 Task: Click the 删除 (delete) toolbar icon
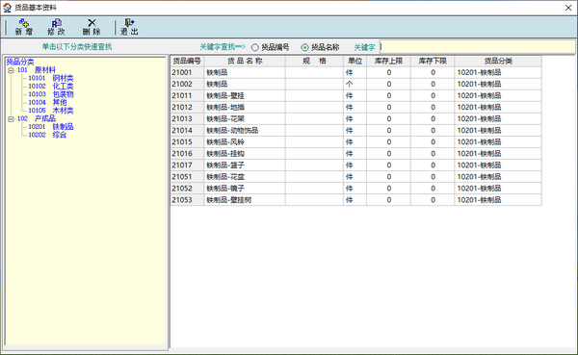(x=92, y=27)
